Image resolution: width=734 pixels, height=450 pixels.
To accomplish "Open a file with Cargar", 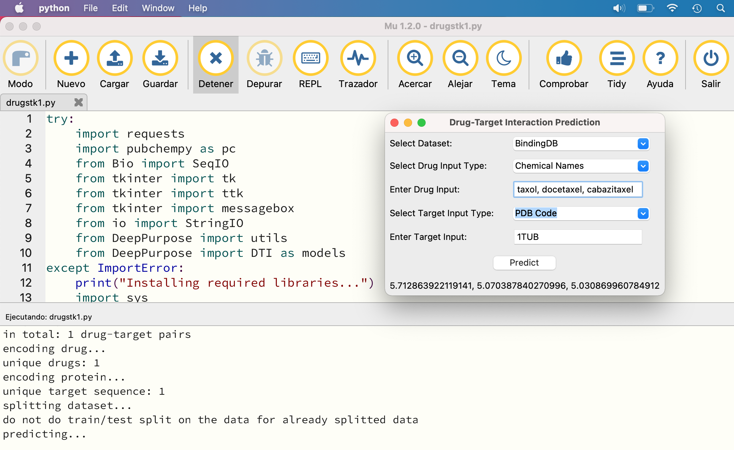I will 115,58.
